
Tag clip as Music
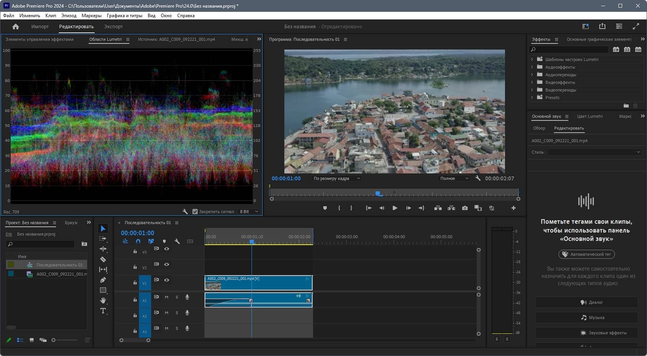tap(586, 318)
